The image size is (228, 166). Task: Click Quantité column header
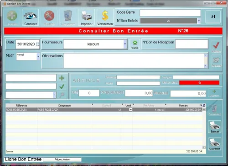(107, 106)
